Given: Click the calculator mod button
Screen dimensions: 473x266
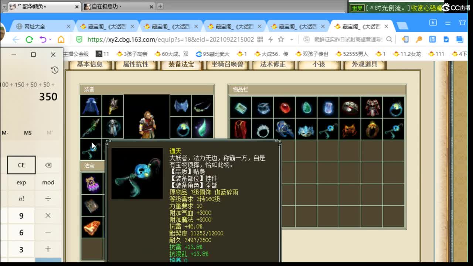Looking at the screenshot, I should pyautogui.click(x=48, y=182).
